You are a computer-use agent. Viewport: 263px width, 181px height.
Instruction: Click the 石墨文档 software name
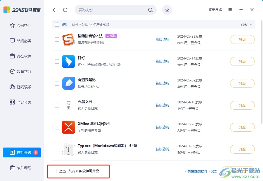pyautogui.click(x=85, y=102)
